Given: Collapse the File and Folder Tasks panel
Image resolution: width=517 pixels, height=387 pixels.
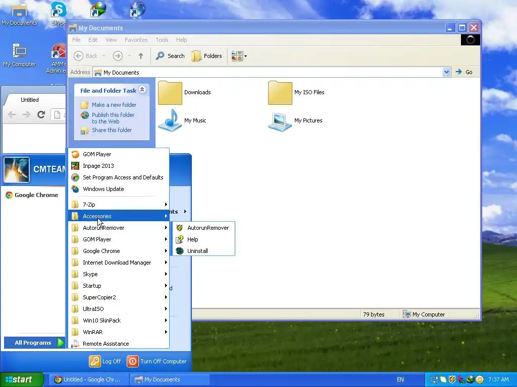Looking at the screenshot, I should [142, 90].
